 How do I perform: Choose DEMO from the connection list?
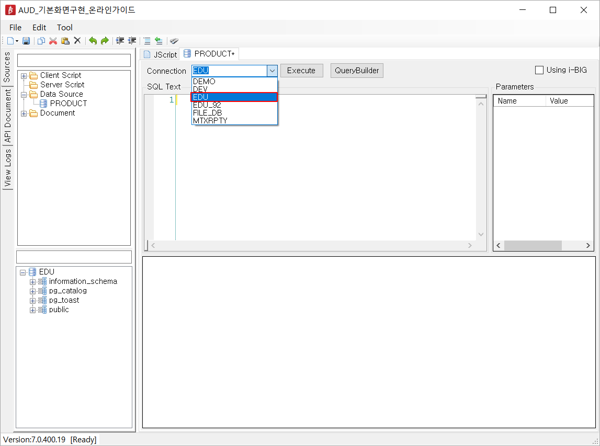pos(234,82)
